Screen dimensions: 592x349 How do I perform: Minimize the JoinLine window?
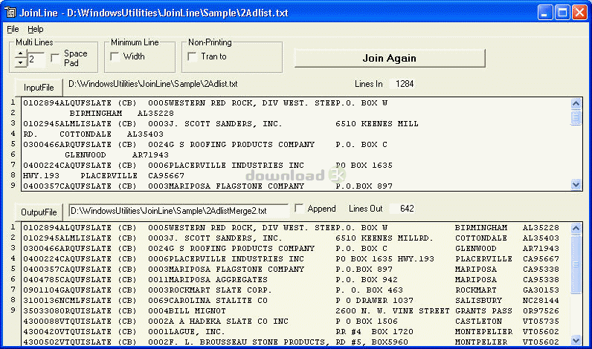[x=545, y=13]
